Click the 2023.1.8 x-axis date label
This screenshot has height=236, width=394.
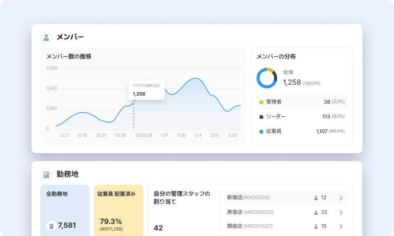144,135
